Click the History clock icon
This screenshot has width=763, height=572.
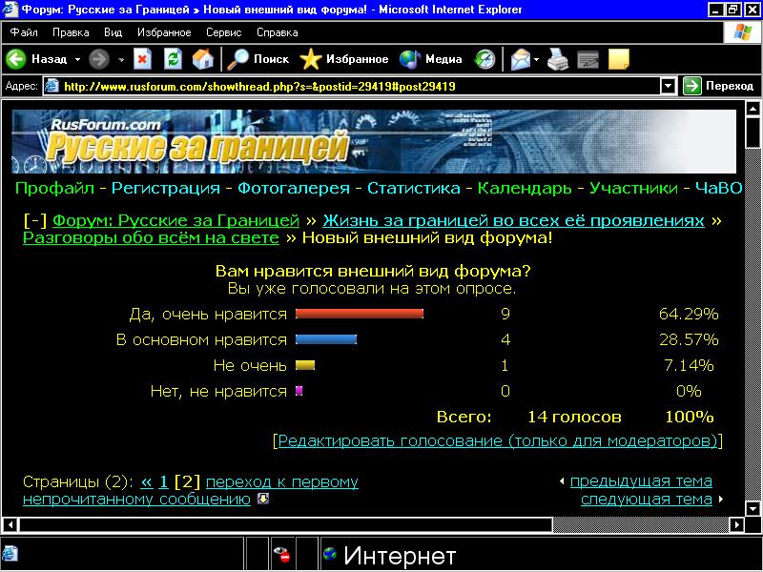click(485, 59)
